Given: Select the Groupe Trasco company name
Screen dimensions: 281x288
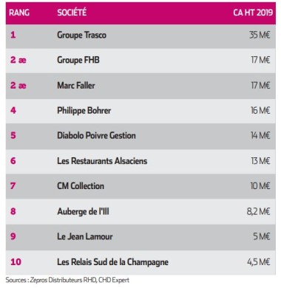Looking at the screenshot, I should click(81, 35).
